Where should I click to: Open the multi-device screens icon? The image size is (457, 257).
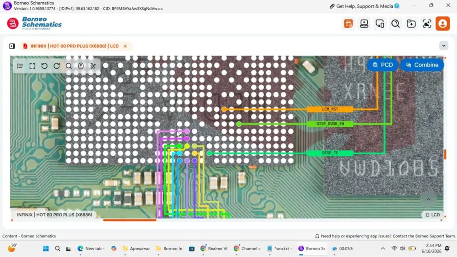point(380,24)
